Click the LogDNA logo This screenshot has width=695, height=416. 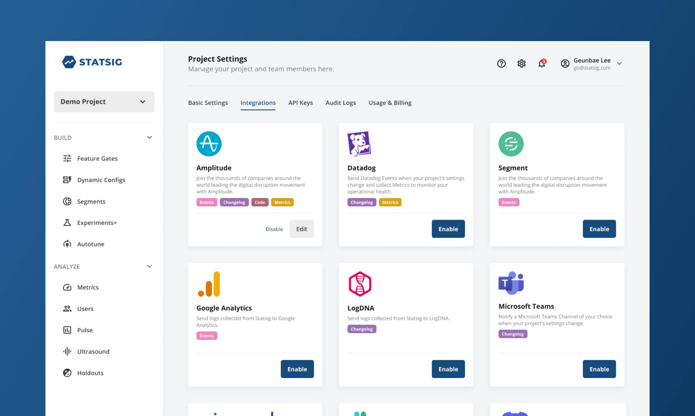point(360,284)
